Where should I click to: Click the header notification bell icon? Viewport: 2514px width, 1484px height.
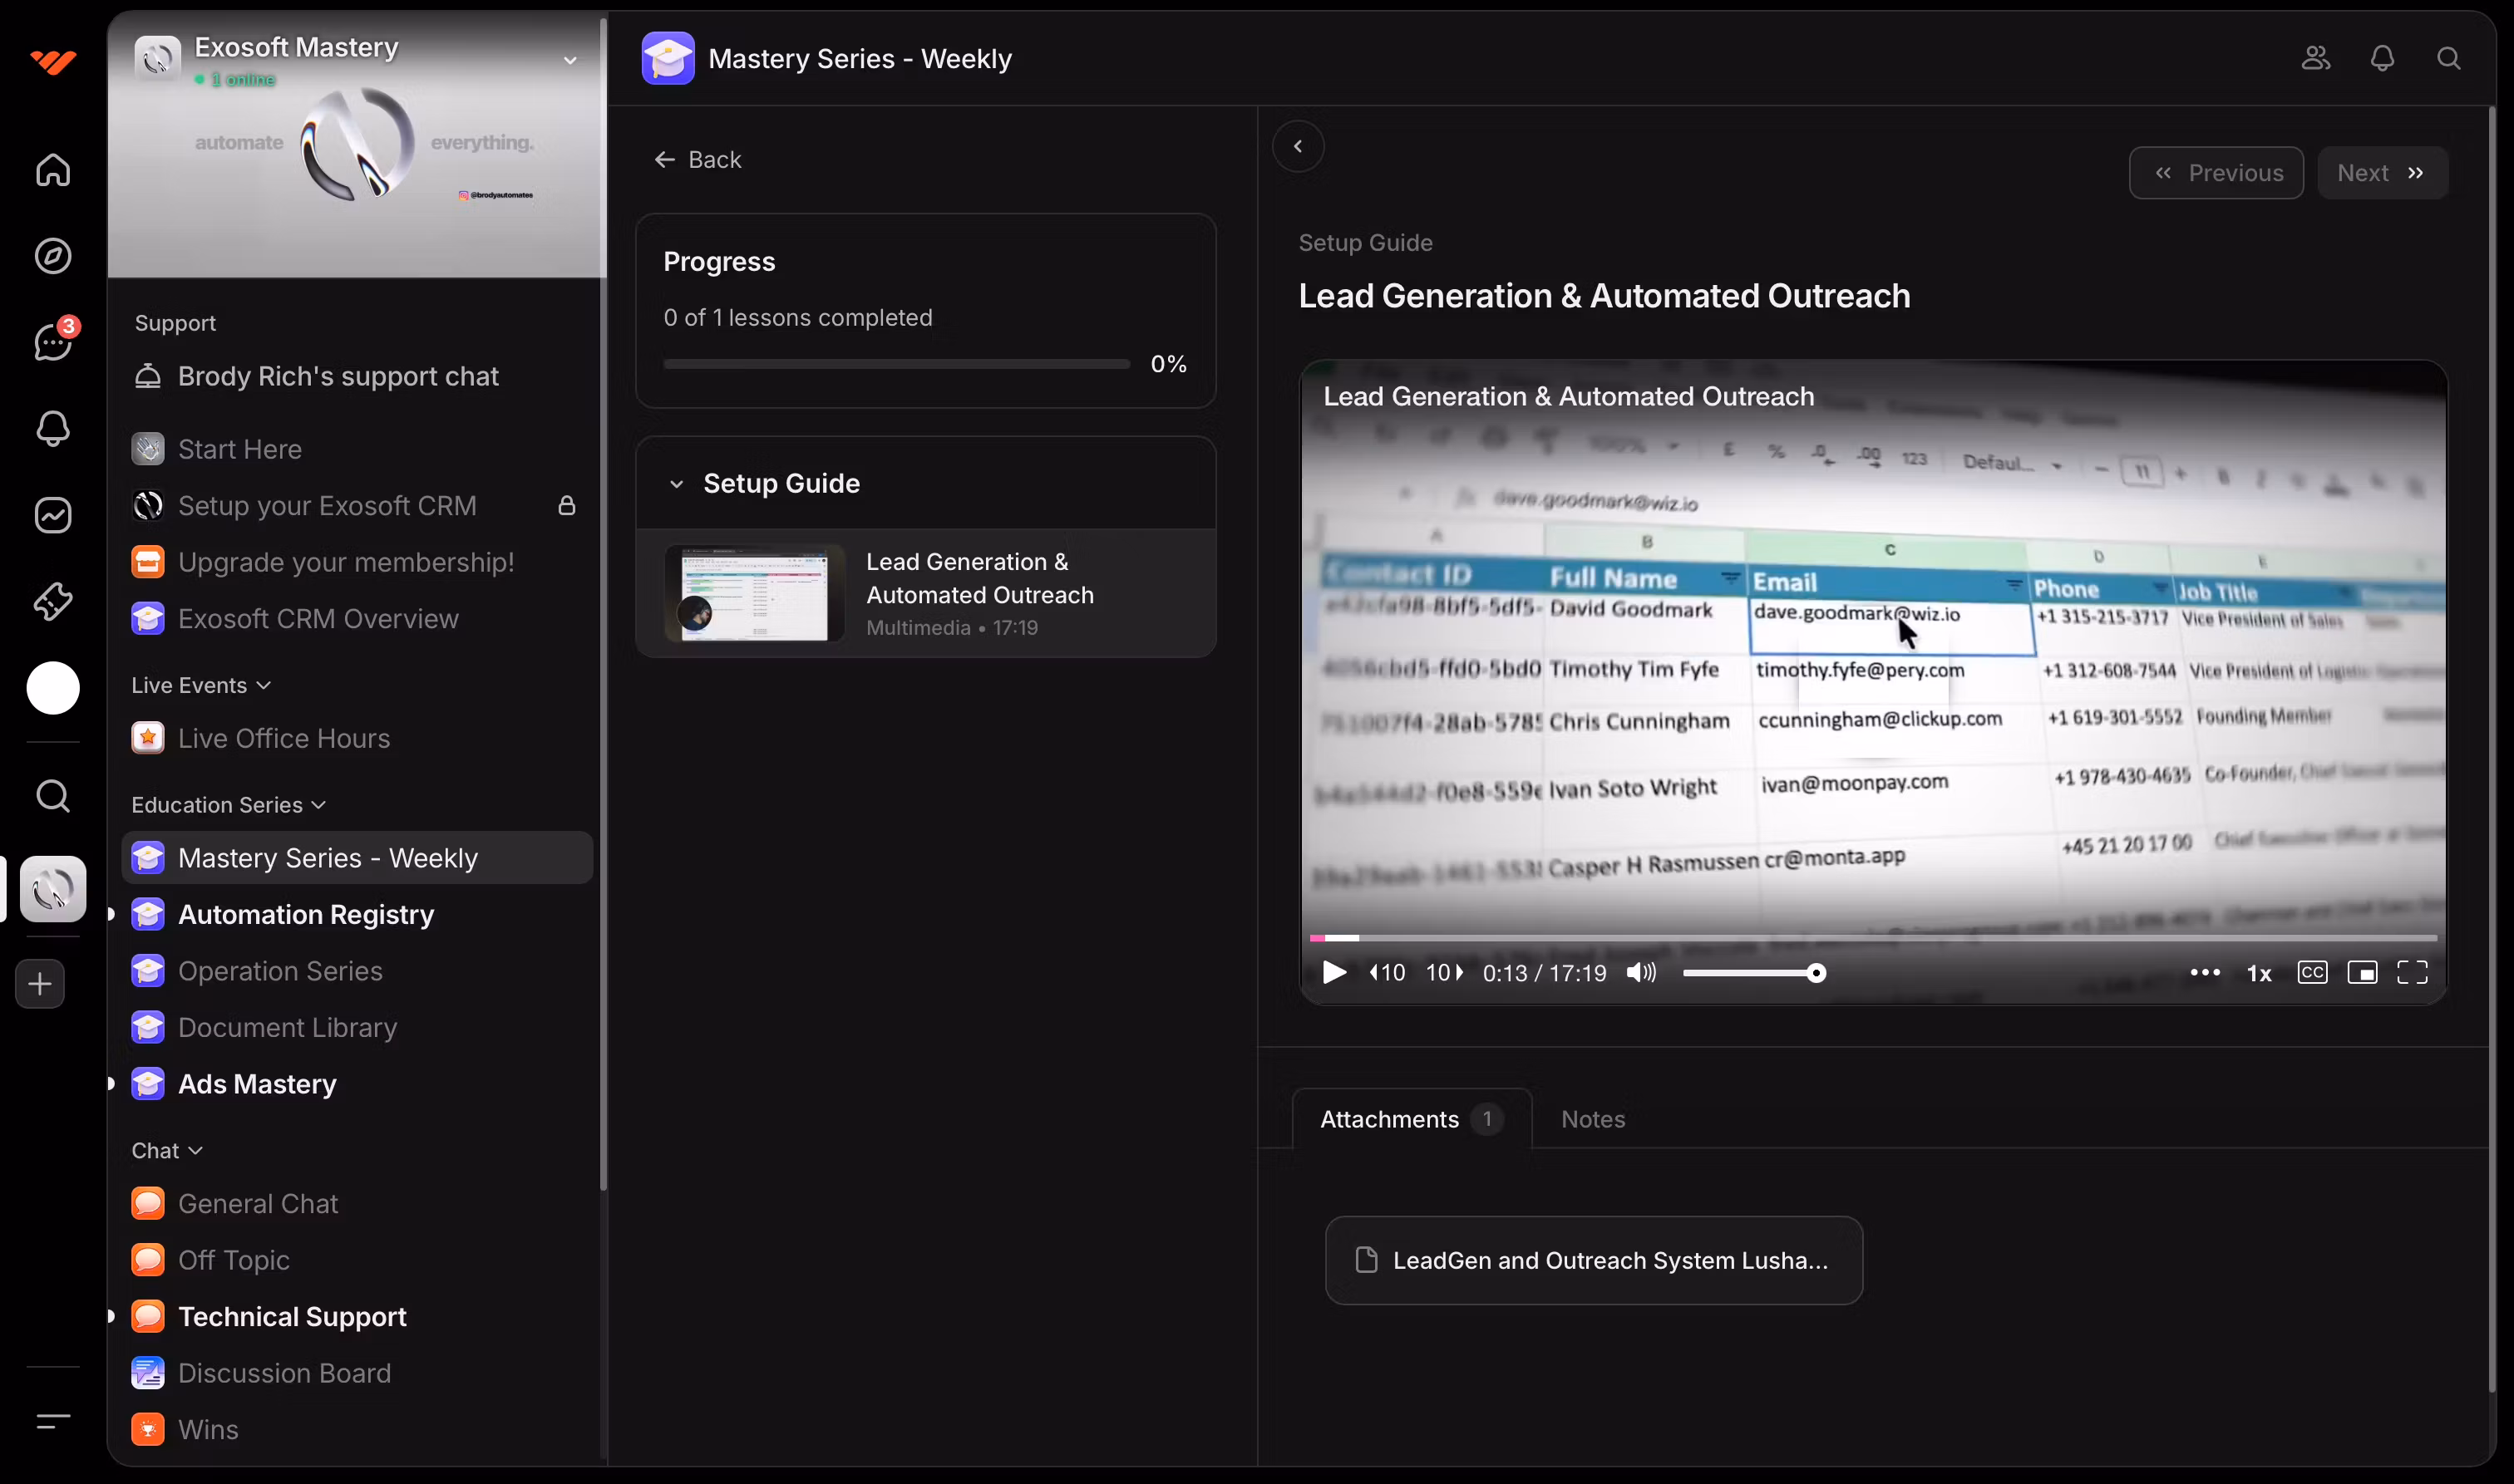tap(2382, 58)
